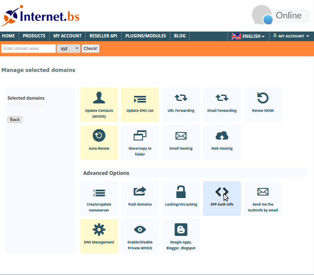Image resolution: width=314 pixels, height=275 pixels.
Task: Click the DNS Management gear icon
Action: (99, 230)
